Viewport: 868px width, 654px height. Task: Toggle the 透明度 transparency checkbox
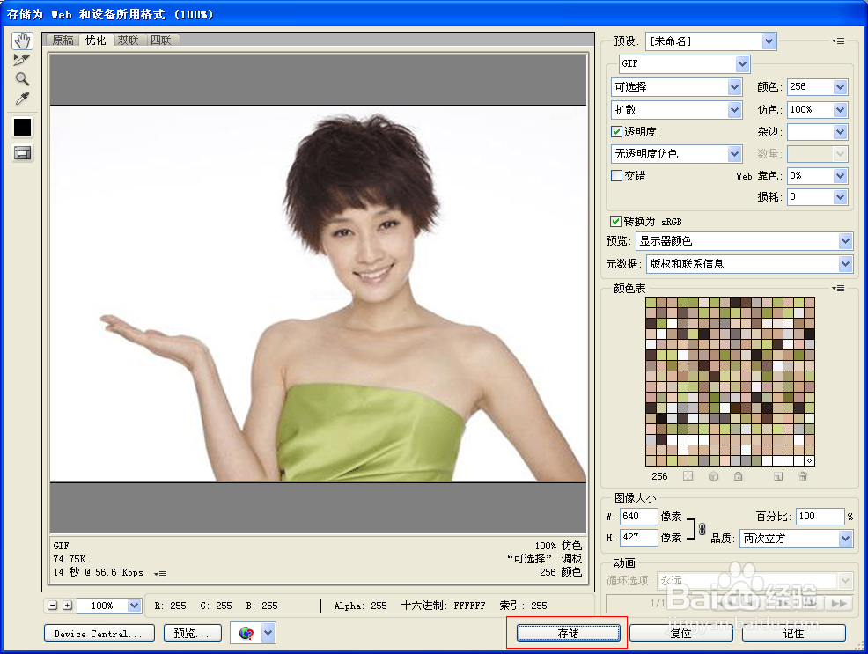[x=616, y=132]
